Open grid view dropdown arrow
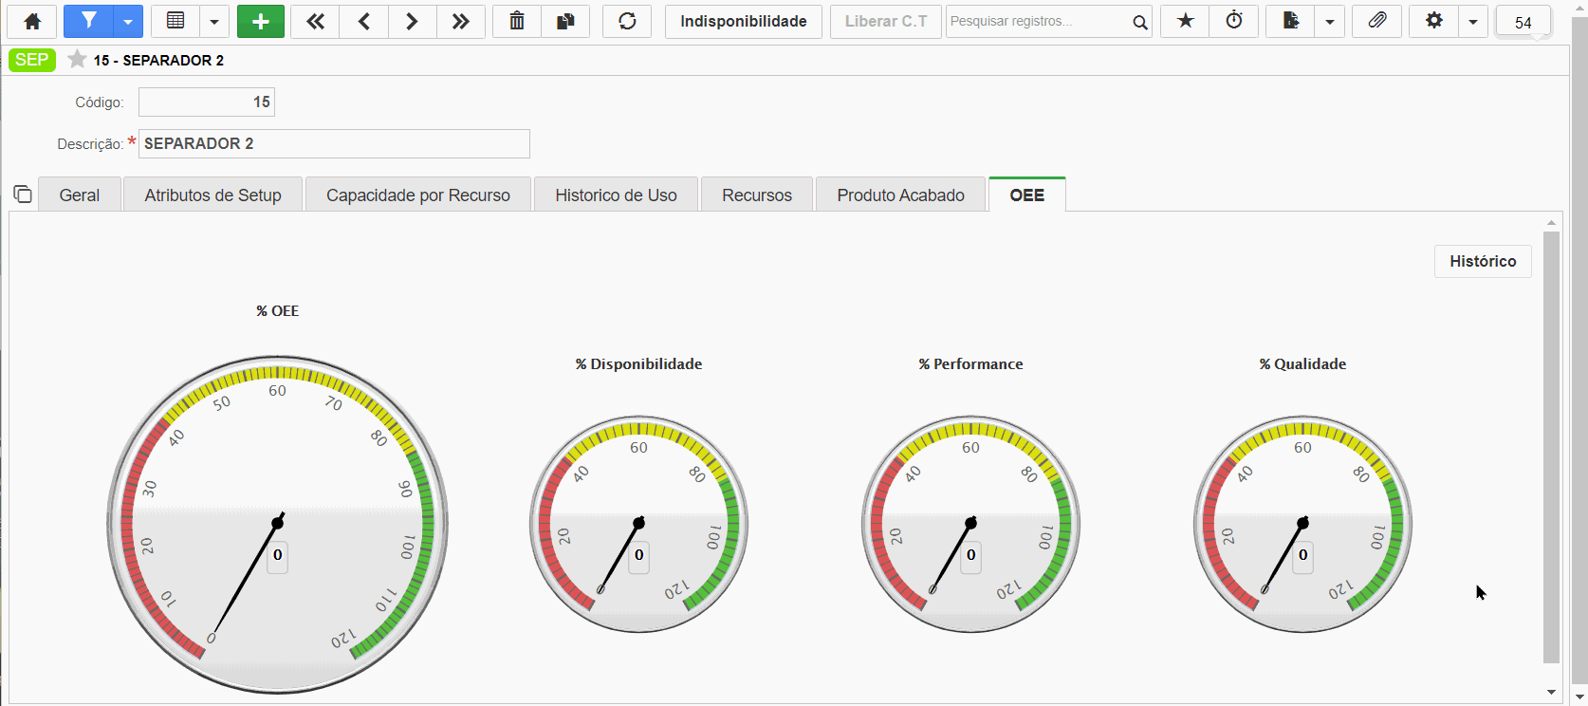 tap(214, 21)
